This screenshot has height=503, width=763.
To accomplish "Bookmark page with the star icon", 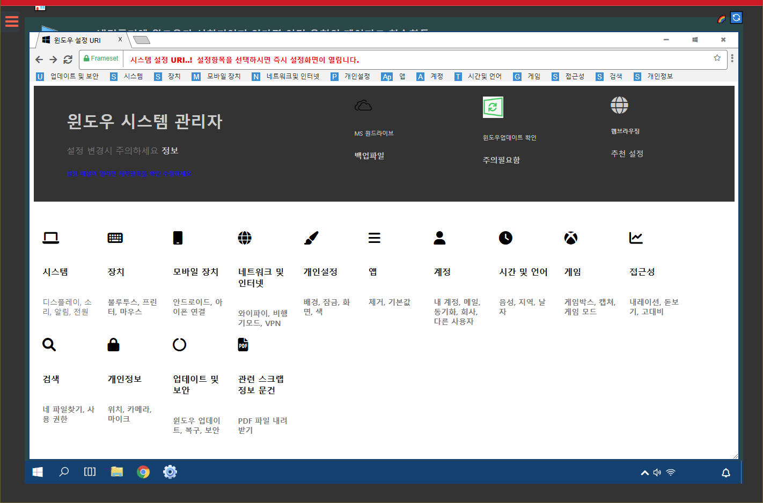I will pos(717,58).
